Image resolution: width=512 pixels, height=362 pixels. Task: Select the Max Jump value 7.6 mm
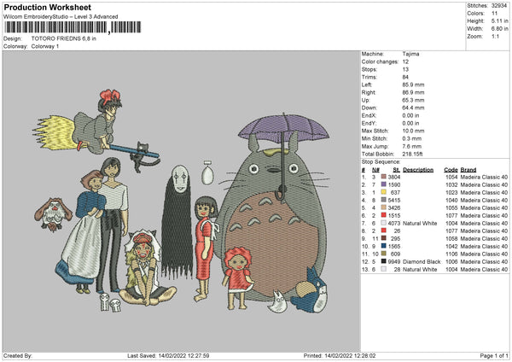pos(412,146)
